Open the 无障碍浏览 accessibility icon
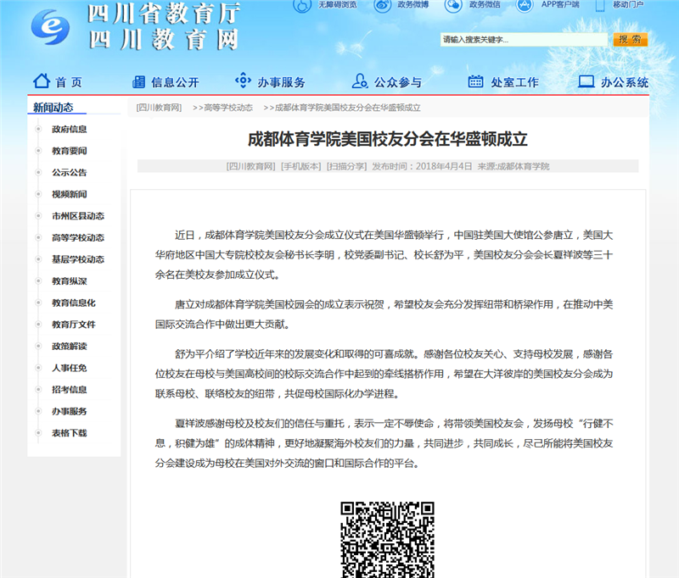679x578 pixels. (x=302, y=5)
